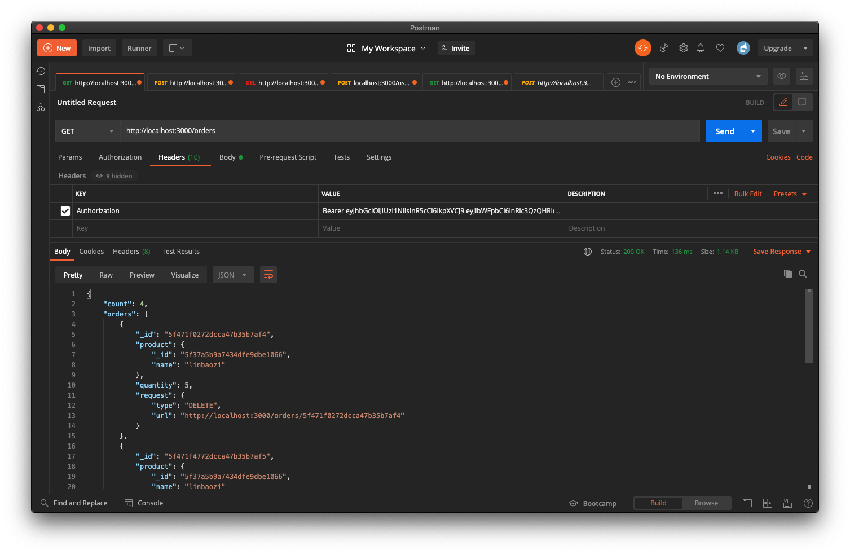Switch to Raw response view
Viewport: 850px width, 554px height.
click(x=106, y=275)
